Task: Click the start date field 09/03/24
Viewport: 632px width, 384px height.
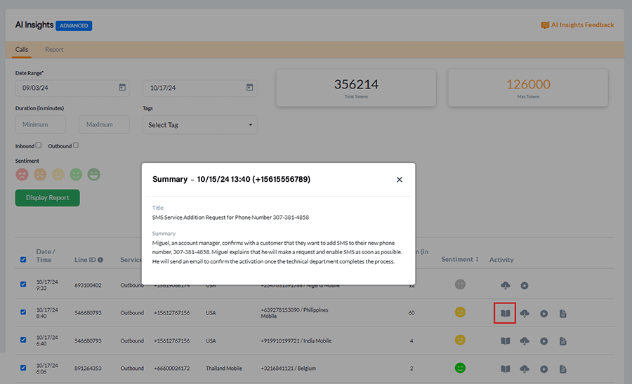Action: (72, 88)
